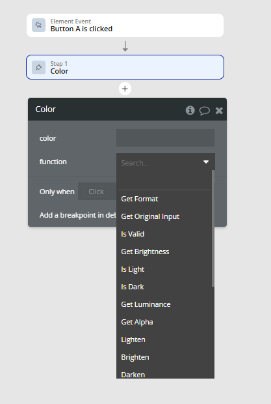The height and width of the screenshot is (404, 271).
Task: Click the color input field
Action: pyautogui.click(x=166, y=138)
